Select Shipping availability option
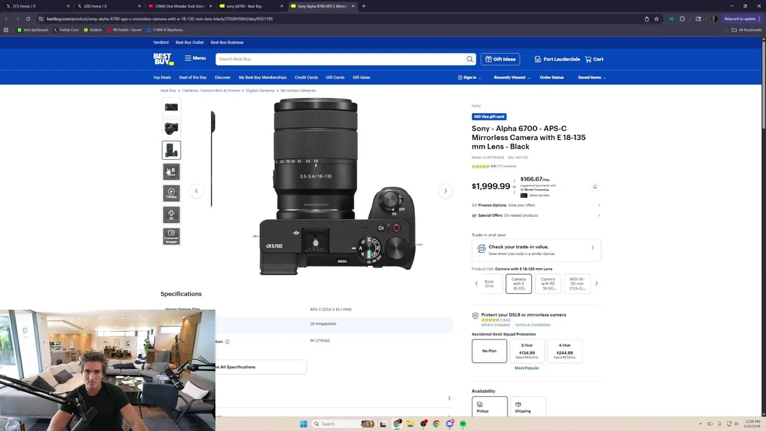766x431 pixels. [528, 407]
